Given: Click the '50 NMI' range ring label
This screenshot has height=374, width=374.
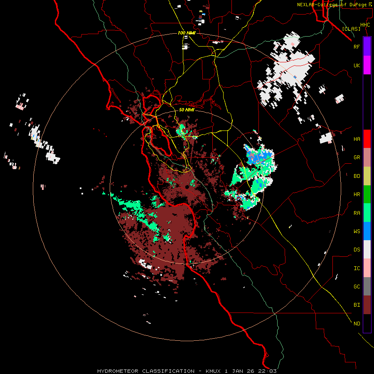Looking at the screenshot, I should point(187,110).
